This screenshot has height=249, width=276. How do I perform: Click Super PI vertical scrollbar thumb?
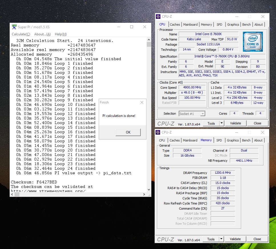[149, 44]
